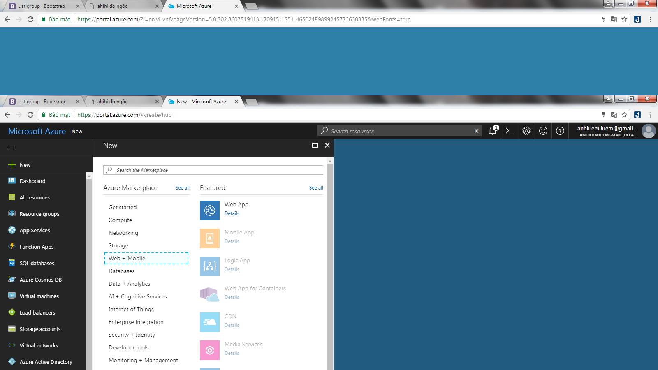
Task: Click the Virtual machines monitor icon
Action: pos(12,296)
